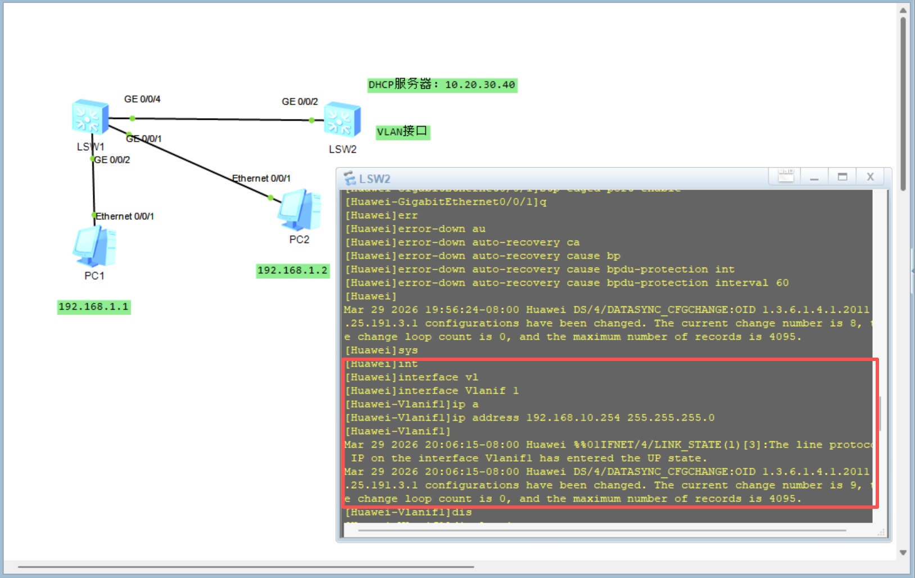Click the green VLAN接口 note label

(402, 132)
